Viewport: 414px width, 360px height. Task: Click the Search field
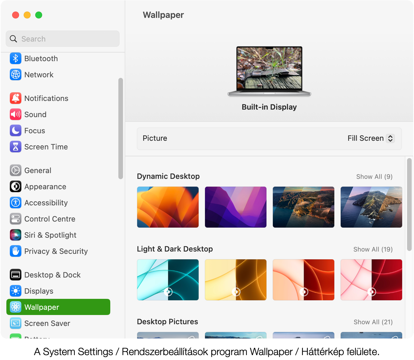(x=63, y=39)
